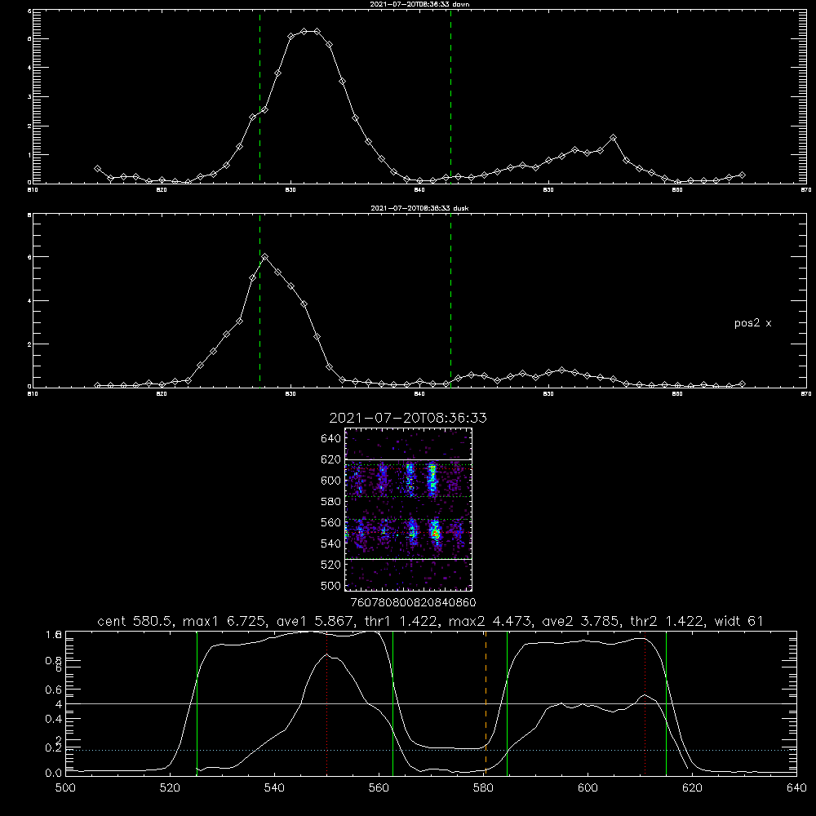The height and width of the screenshot is (816, 816).
Task: Click the x-axis label 560 of the bottom plot
Action: click(379, 788)
